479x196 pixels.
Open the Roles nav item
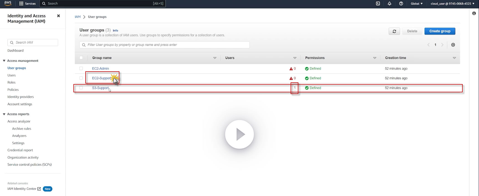[11, 82]
